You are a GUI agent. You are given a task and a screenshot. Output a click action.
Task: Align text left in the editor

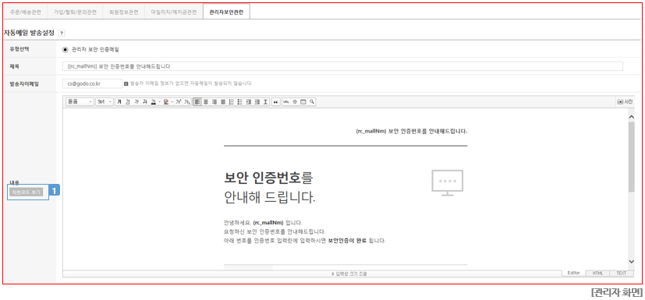[x=197, y=101]
